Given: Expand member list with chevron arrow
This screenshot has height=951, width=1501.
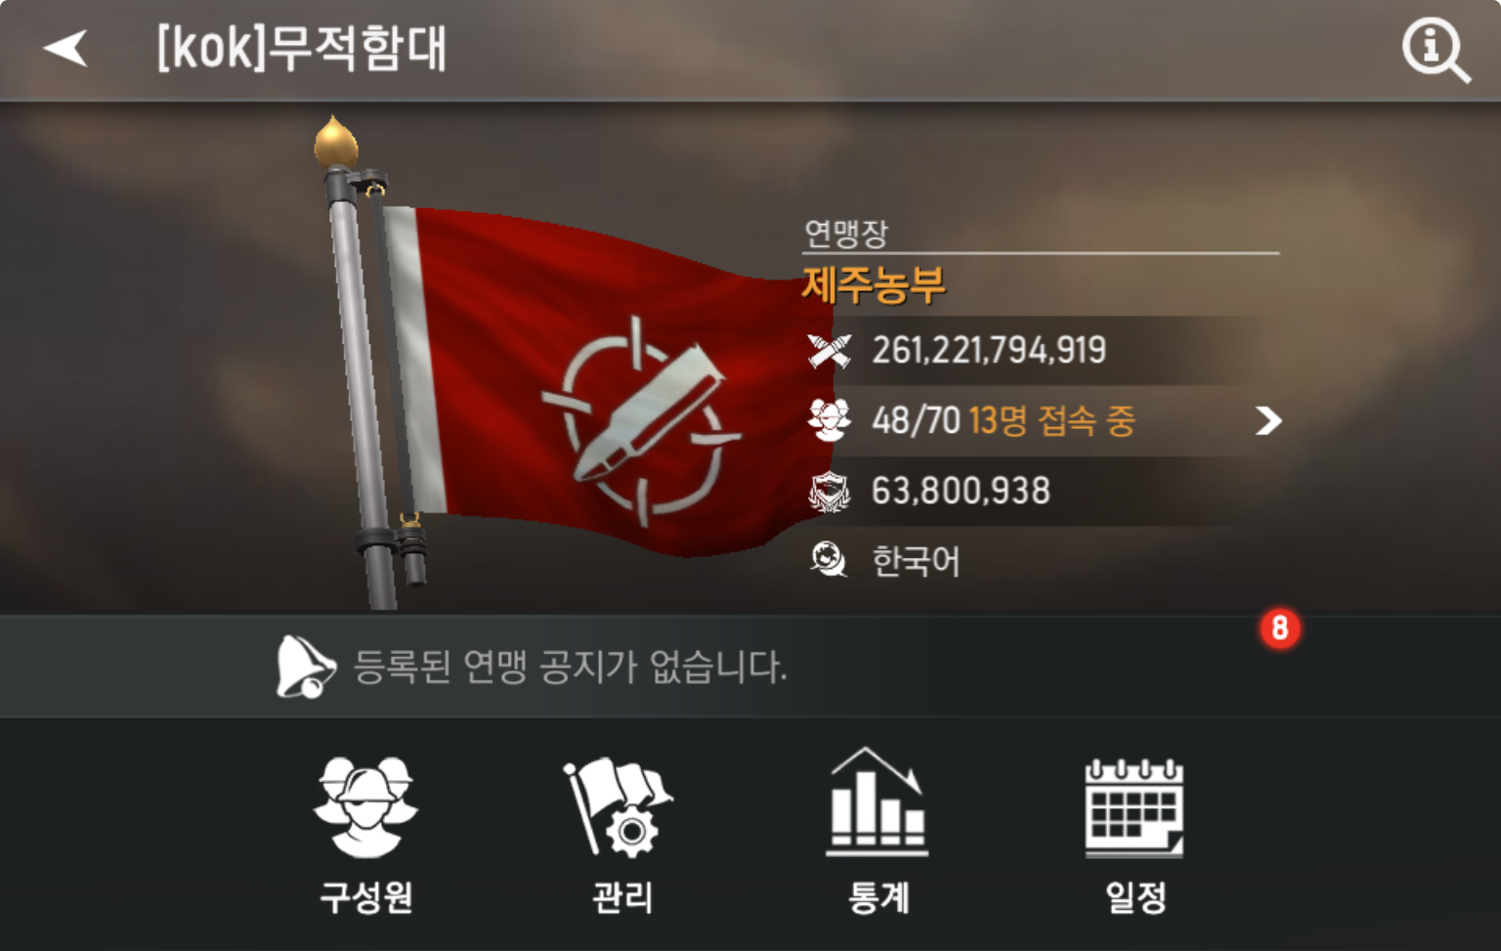Looking at the screenshot, I should 1267,421.
